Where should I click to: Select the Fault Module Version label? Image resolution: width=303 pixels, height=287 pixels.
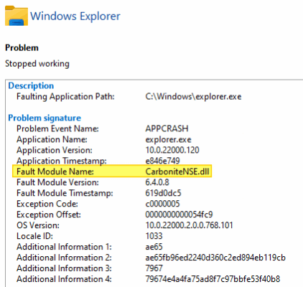[57, 182]
